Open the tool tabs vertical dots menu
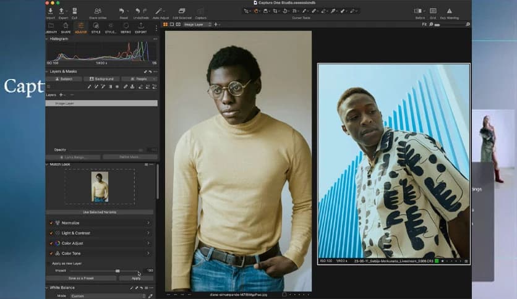 (156, 28)
